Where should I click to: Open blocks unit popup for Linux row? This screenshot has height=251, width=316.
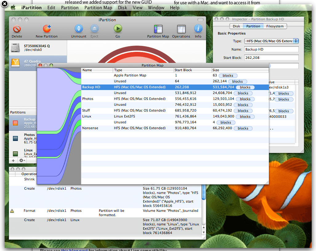pyautogui.click(x=245, y=117)
